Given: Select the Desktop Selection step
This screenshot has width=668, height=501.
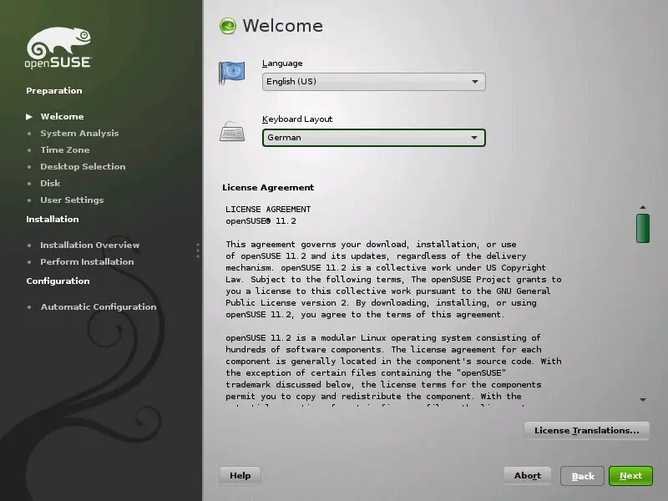Looking at the screenshot, I should pos(83,166).
